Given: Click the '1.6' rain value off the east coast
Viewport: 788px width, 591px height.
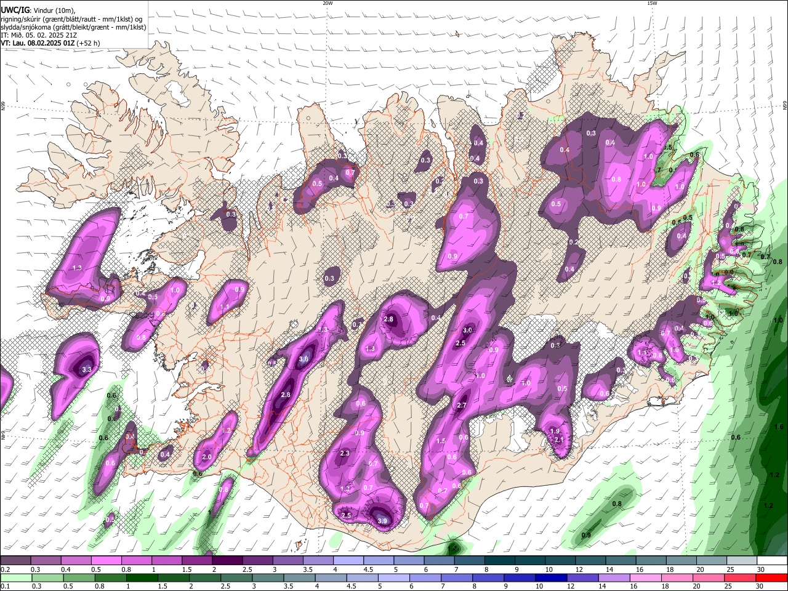Looking at the screenshot, I should [x=779, y=427].
